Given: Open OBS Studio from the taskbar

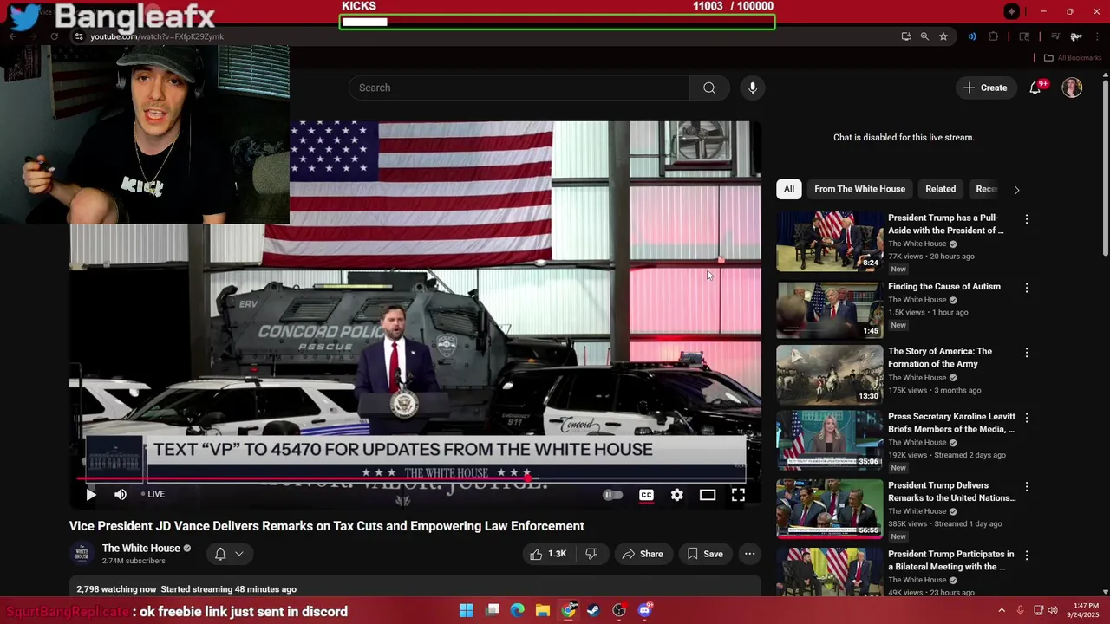Looking at the screenshot, I should pos(619,610).
